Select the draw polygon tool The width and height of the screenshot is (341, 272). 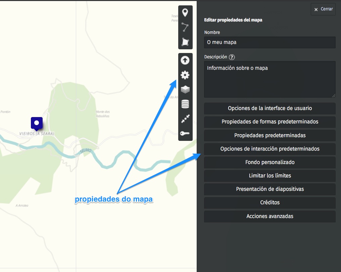tap(185, 42)
